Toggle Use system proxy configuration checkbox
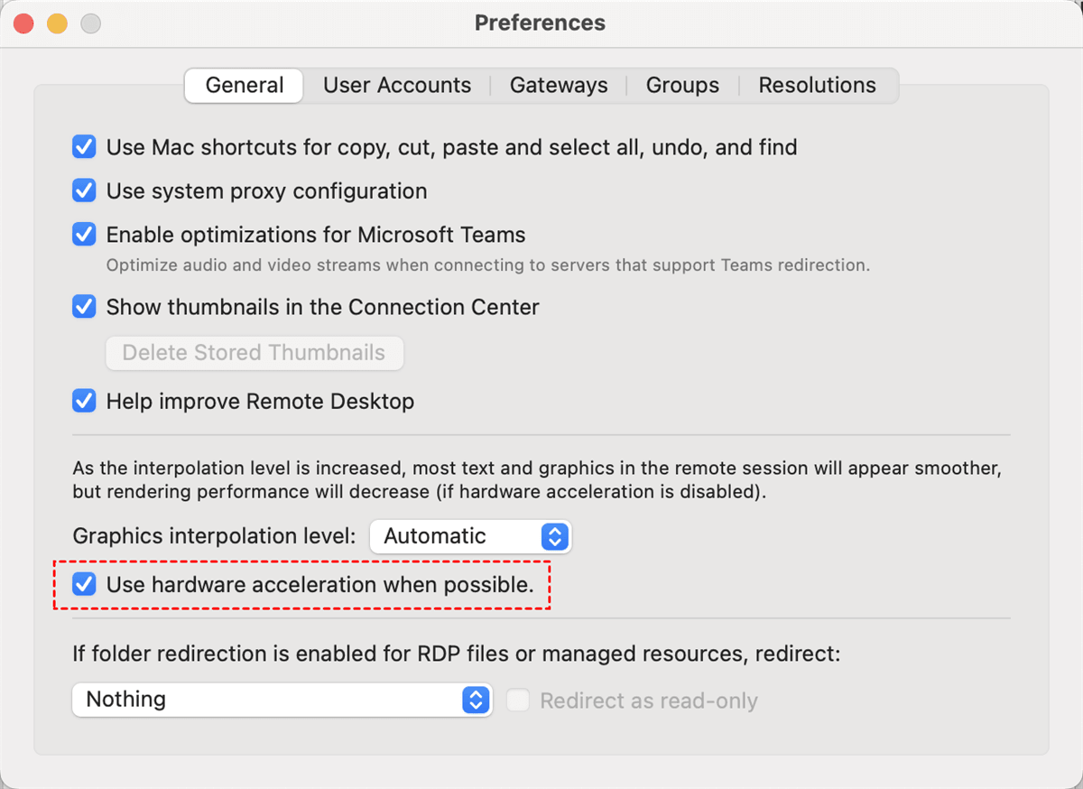 84,191
